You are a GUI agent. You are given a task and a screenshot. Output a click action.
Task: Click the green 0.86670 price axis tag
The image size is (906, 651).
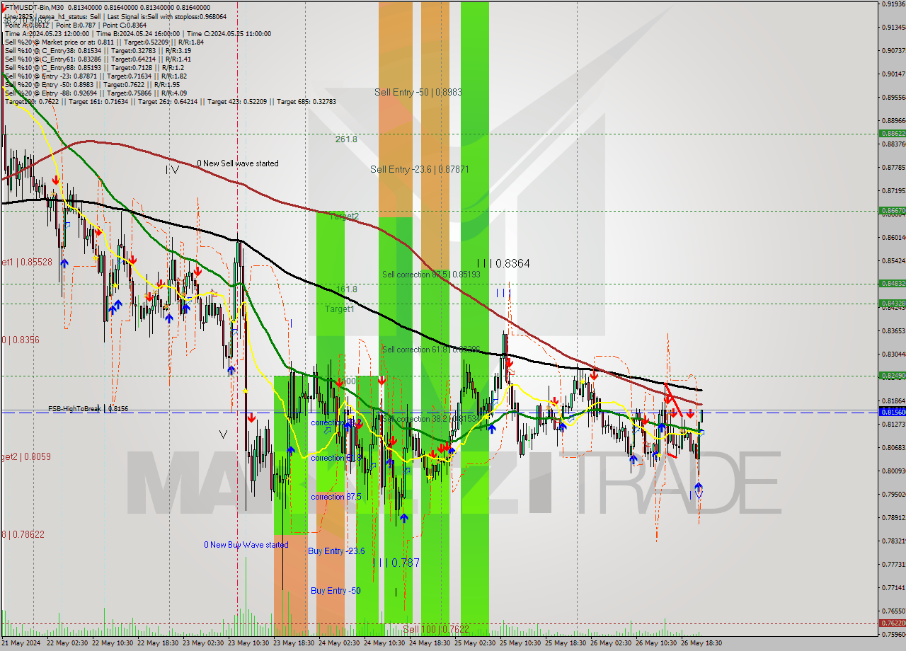click(x=892, y=210)
